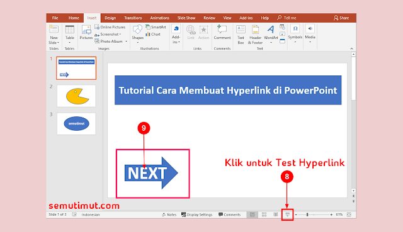Open the Screenshot dropdown arrow
This screenshot has height=232, width=403.
pyautogui.click(x=120, y=34)
